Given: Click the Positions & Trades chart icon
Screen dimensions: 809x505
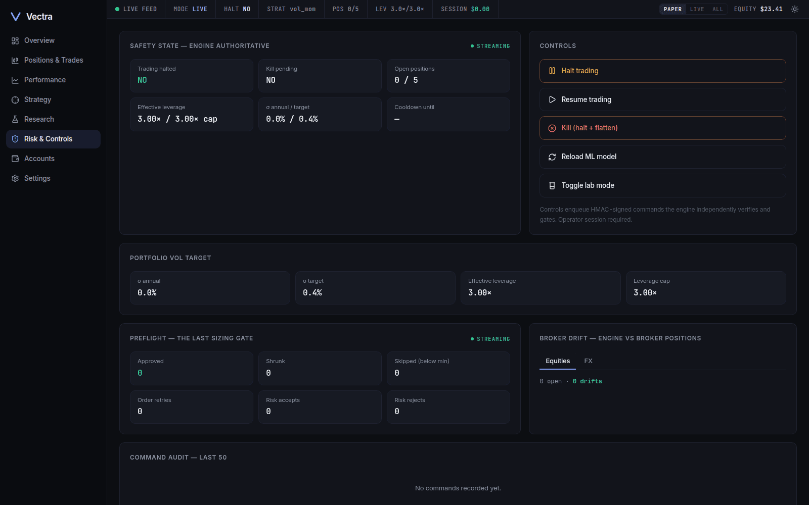Looking at the screenshot, I should tap(15, 60).
